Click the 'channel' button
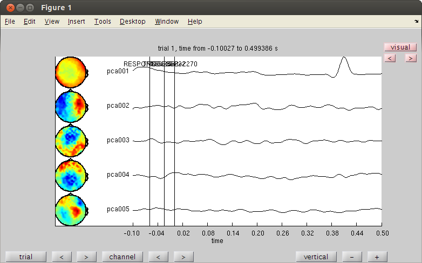422x263 pixels. pos(122,257)
